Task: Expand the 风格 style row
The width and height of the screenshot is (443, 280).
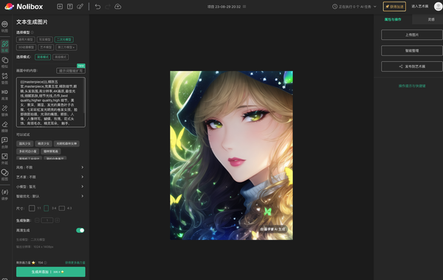Action: coord(50,168)
